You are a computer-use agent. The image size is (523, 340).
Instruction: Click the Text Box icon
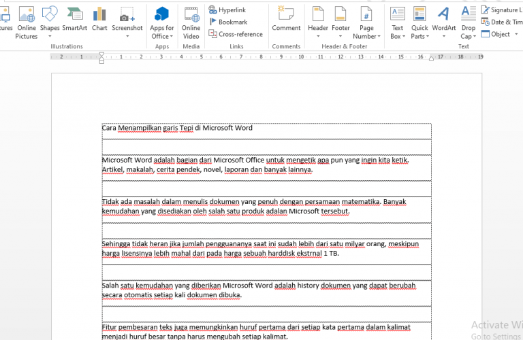click(398, 14)
